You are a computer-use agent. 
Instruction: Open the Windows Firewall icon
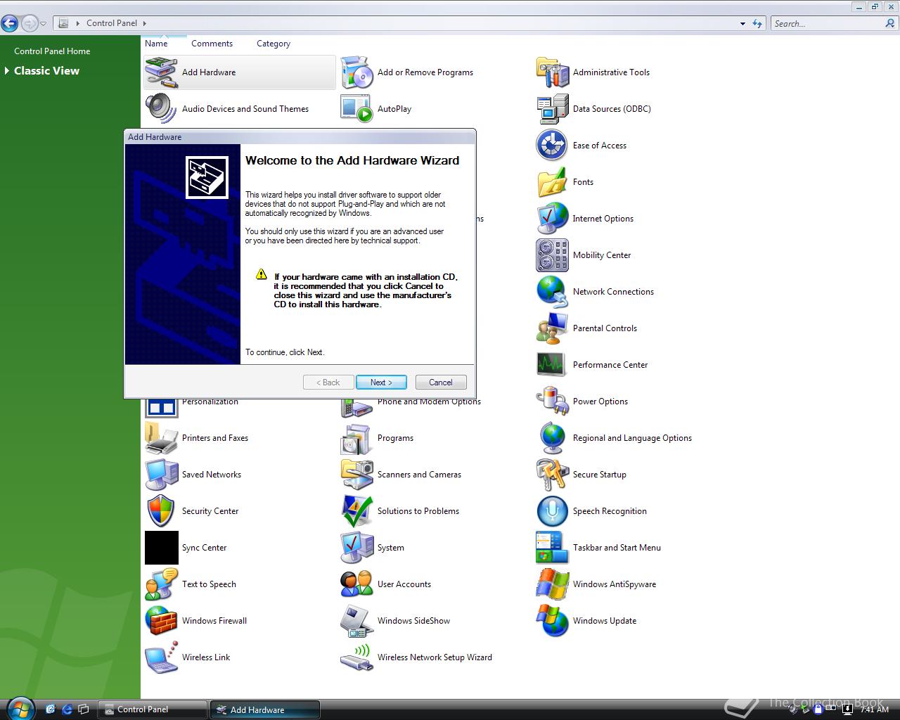pyautogui.click(x=161, y=621)
